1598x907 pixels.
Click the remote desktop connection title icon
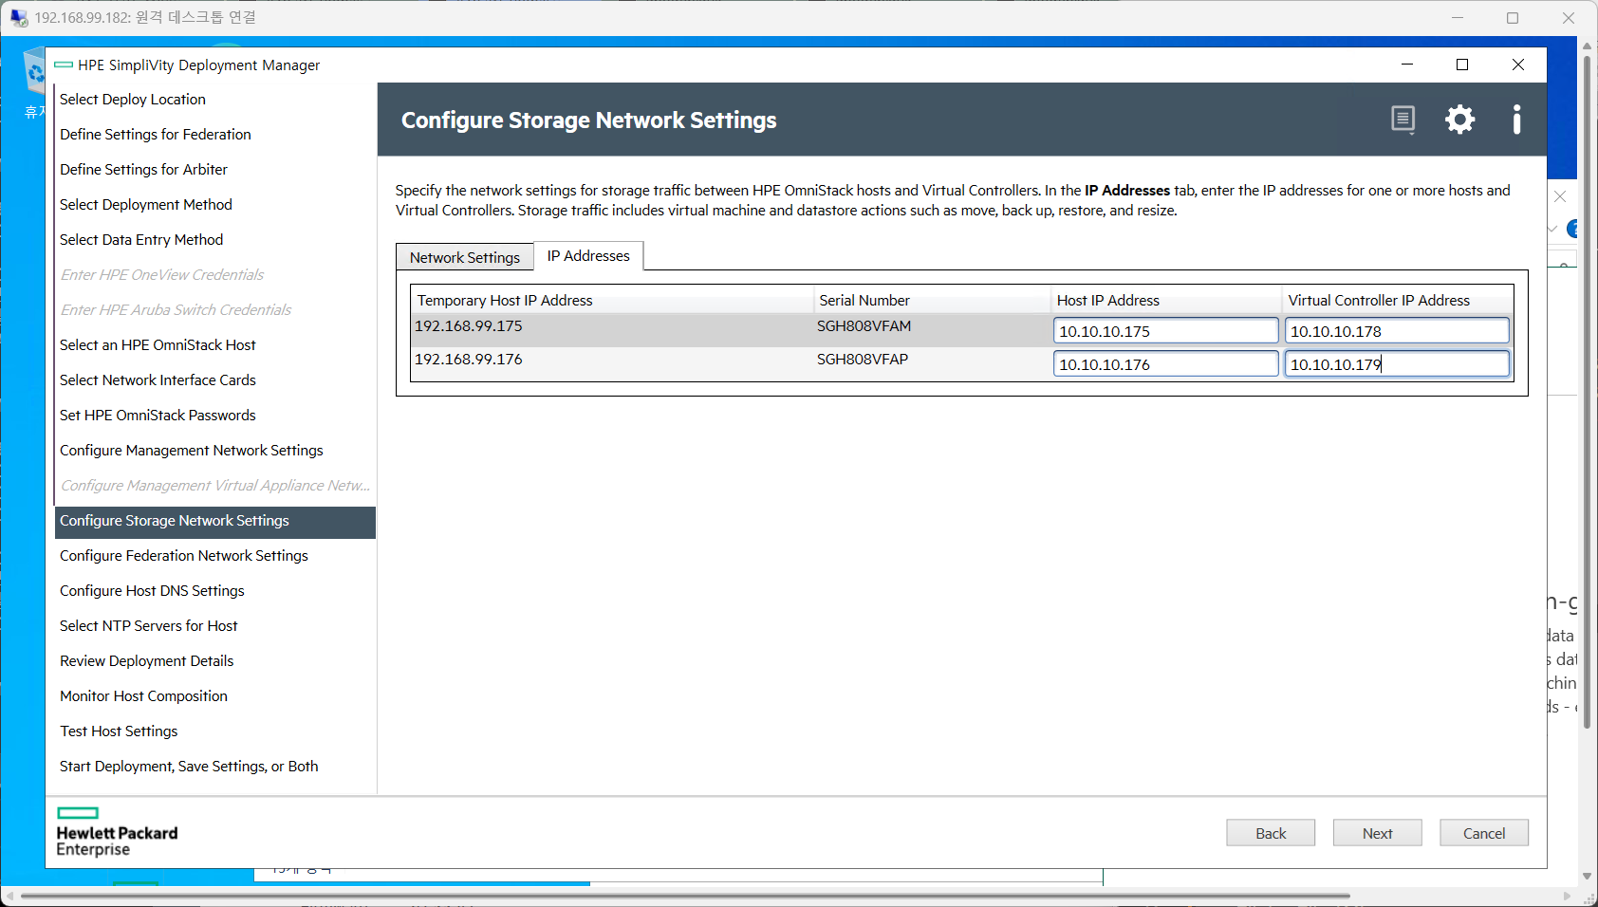(x=19, y=17)
